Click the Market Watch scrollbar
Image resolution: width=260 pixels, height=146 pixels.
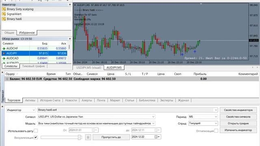pos(69,47)
